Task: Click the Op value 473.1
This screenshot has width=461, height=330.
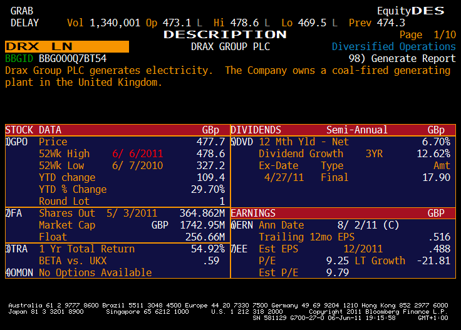Action: pyautogui.click(x=177, y=23)
